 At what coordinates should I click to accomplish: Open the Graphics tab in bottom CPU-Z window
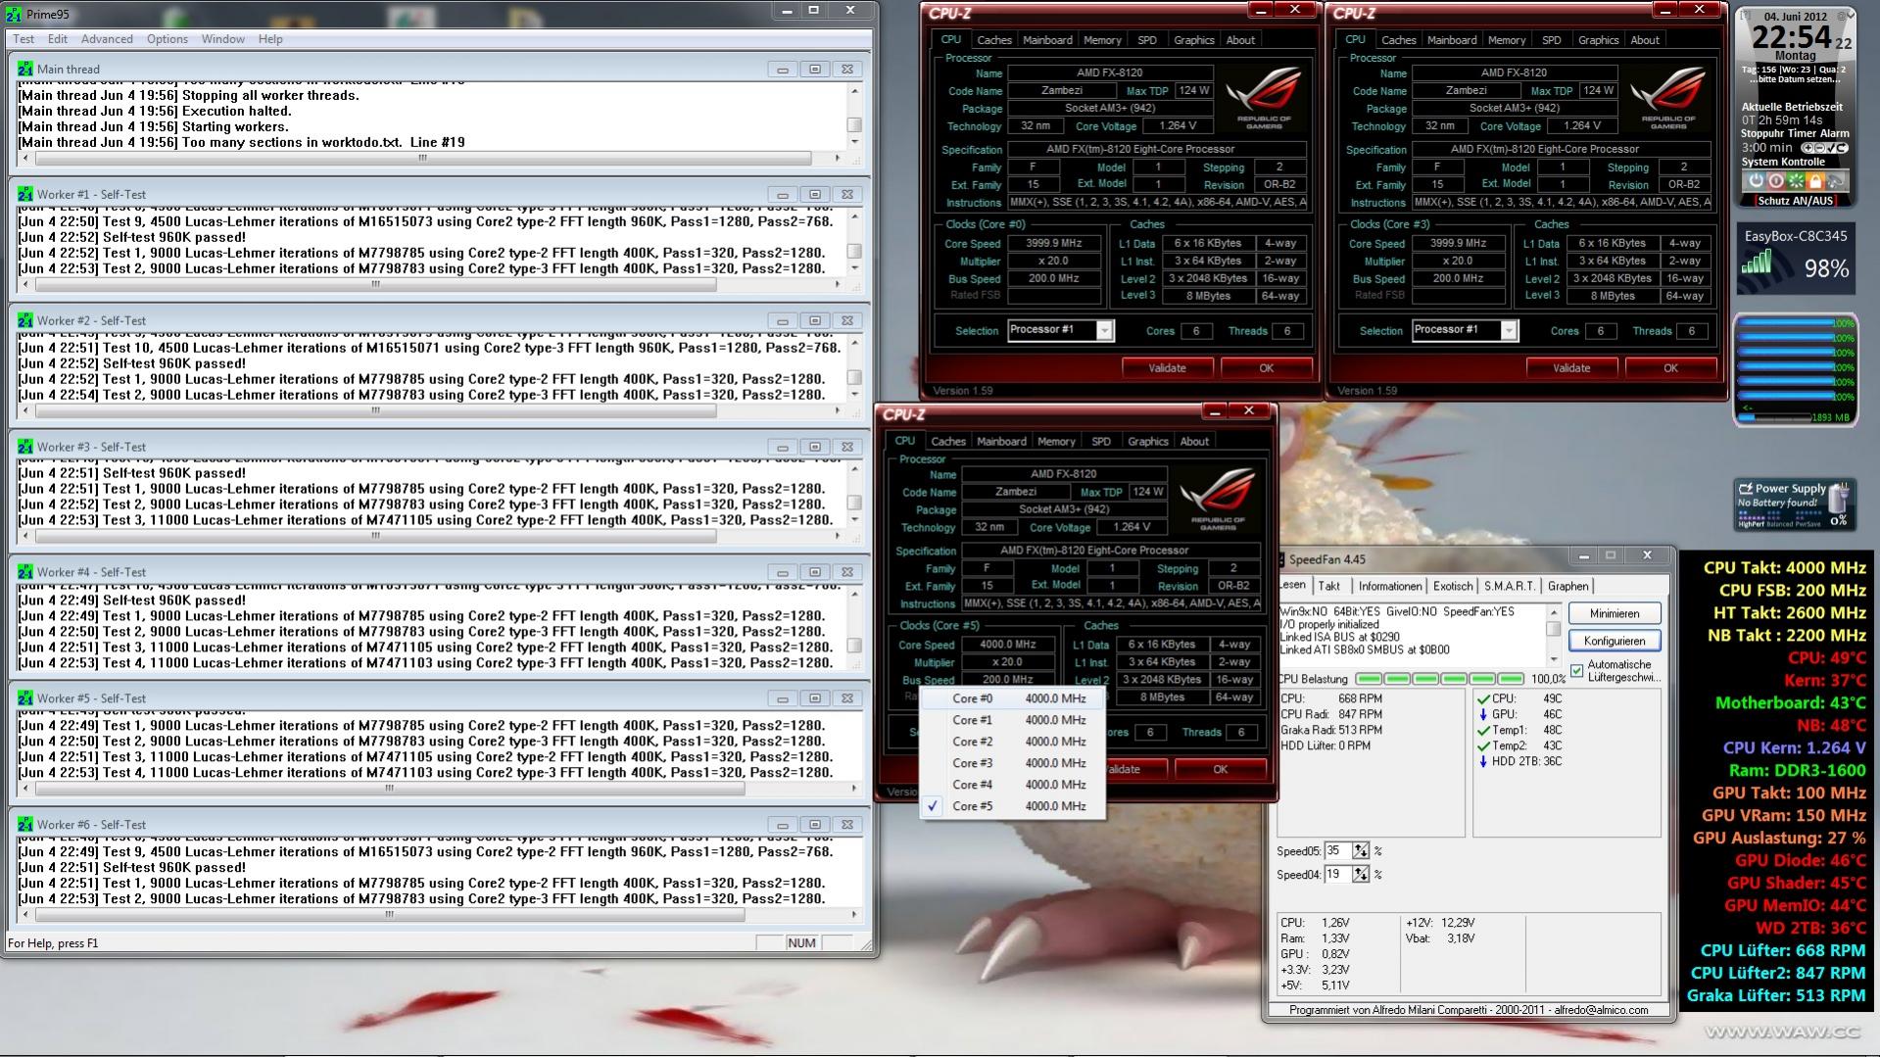[x=1148, y=442]
